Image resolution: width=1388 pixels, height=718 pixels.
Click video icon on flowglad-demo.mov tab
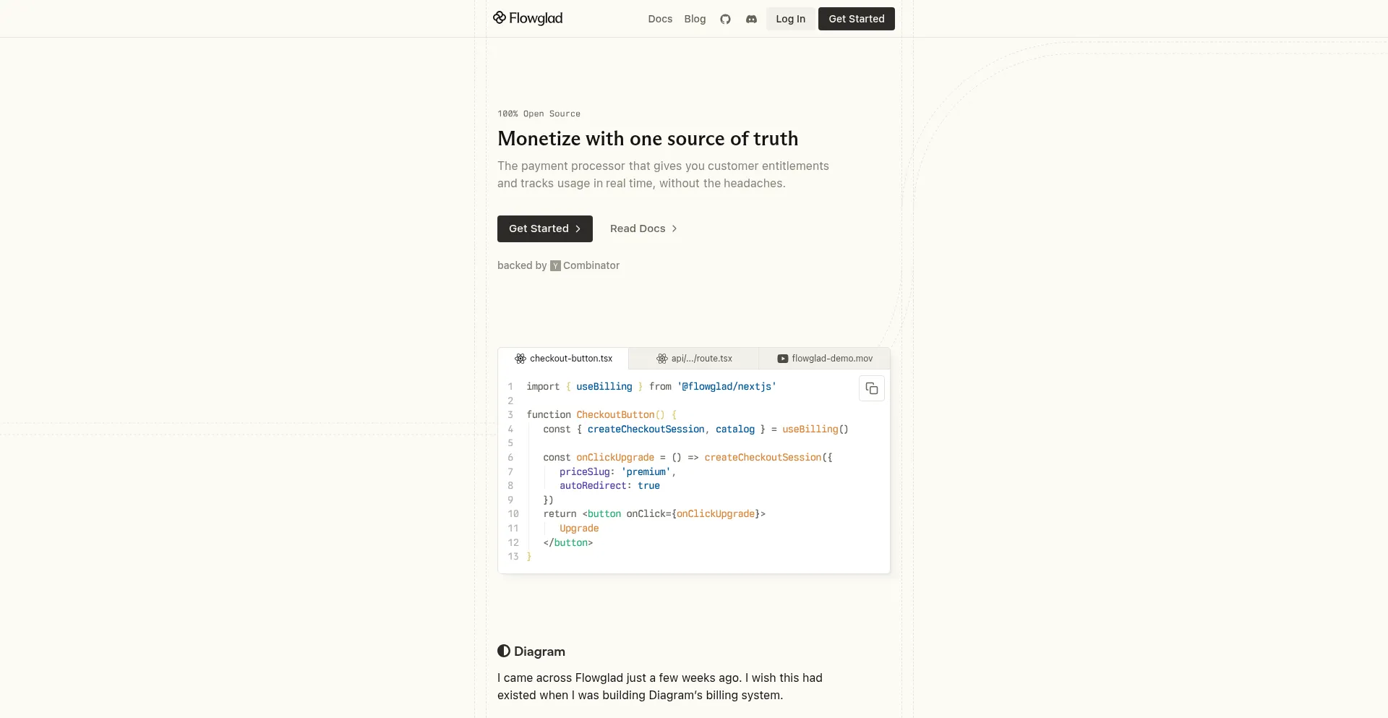782,359
